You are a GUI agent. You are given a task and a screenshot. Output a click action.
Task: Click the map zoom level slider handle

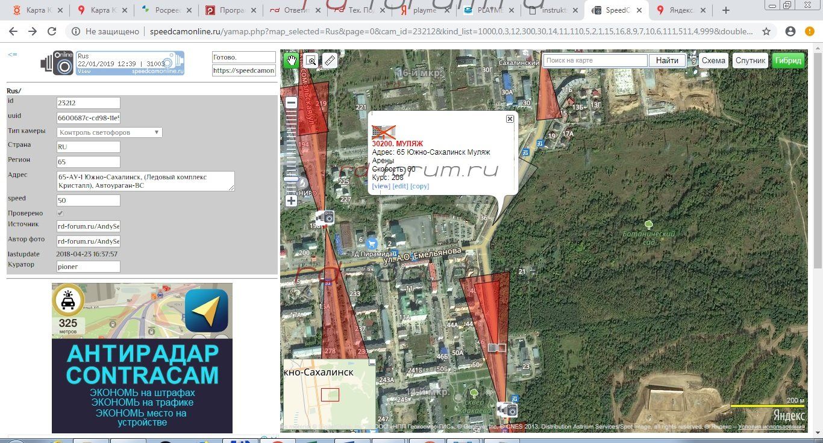(291, 179)
